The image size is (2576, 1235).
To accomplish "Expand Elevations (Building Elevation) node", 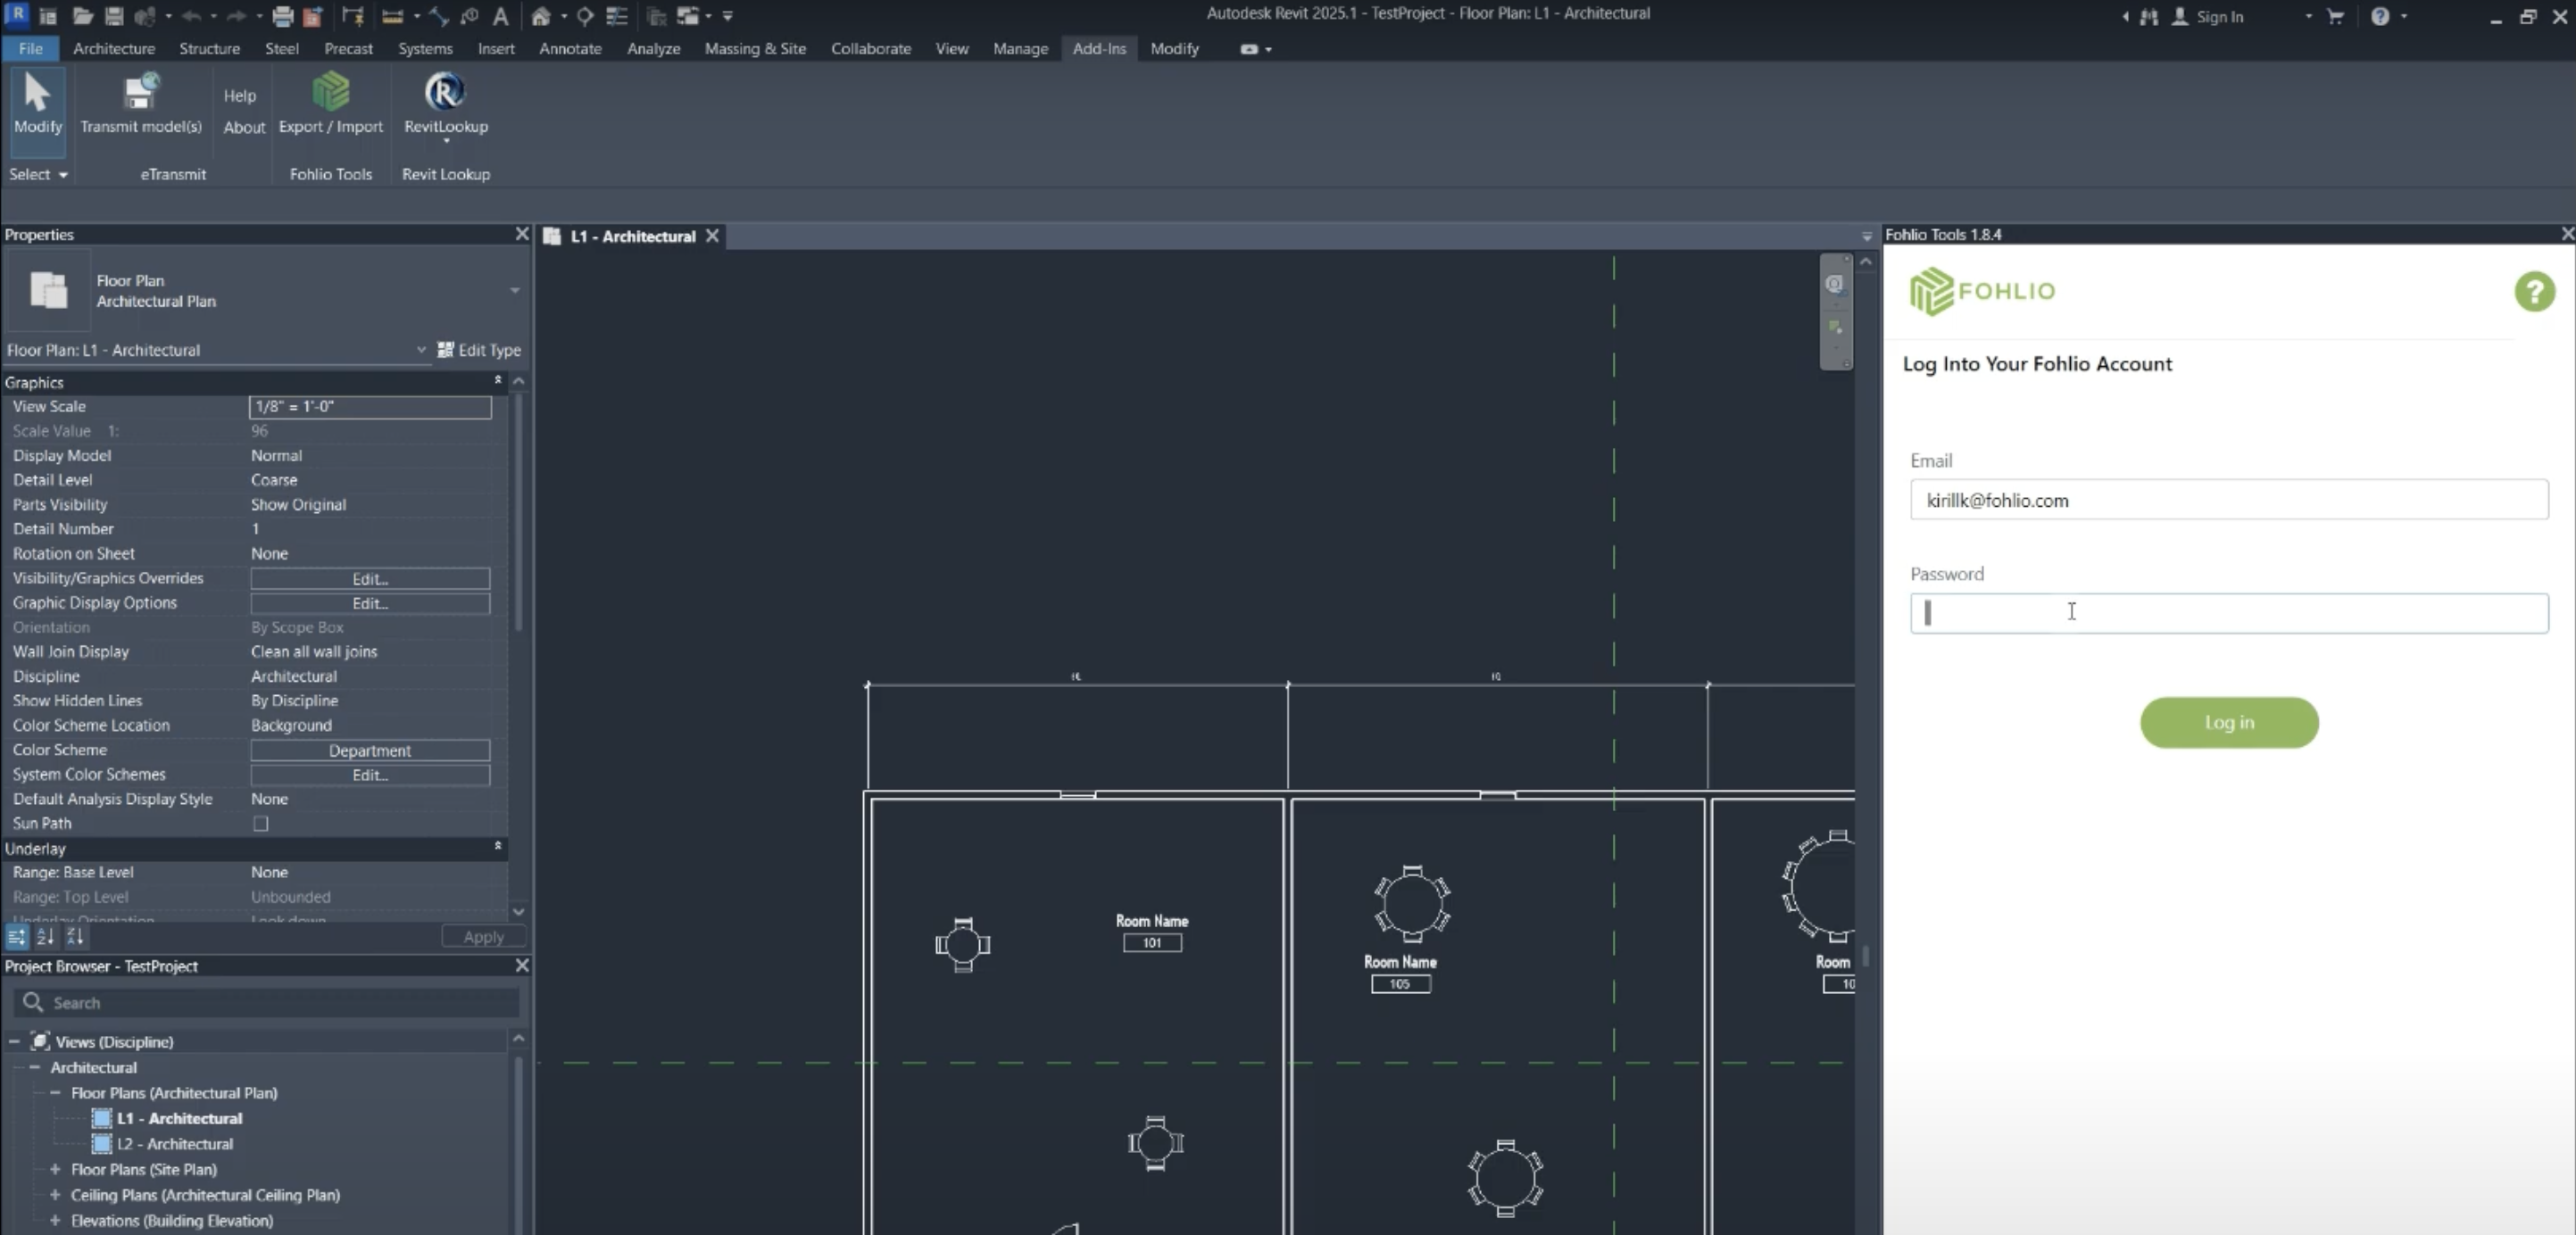I will [x=55, y=1220].
